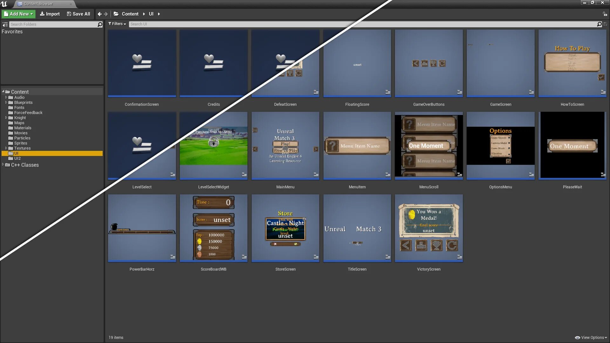Viewport: 610px width, 343px height.
Task: Click Save All in the toolbar
Action: pos(78,14)
